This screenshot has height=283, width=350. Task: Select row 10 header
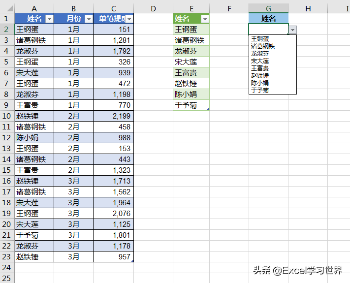pos(6,116)
